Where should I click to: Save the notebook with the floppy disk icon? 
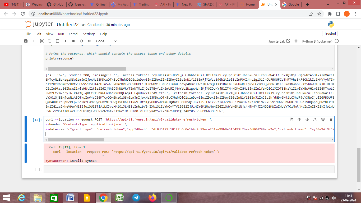tap(26, 41)
